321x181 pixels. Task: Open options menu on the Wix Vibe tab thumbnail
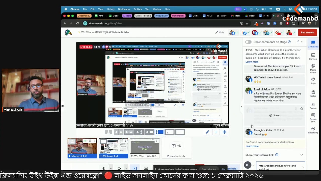[156, 140]
